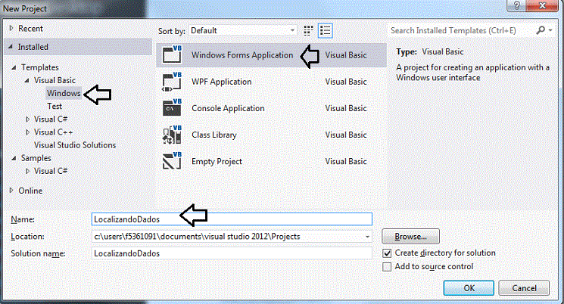Toggle Create directory for solution checkbox

(387, 253)
